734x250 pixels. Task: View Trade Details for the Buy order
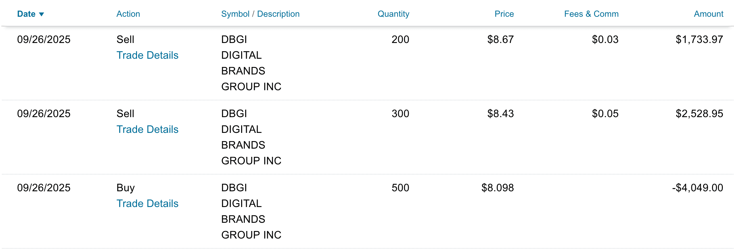[x=148, y=203]
